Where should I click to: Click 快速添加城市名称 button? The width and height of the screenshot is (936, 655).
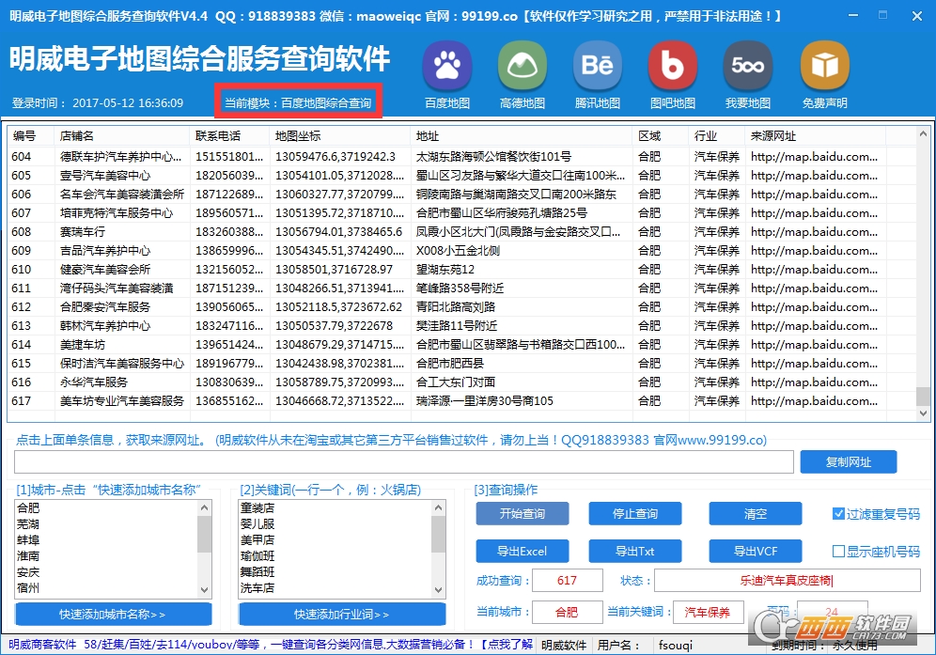point(113,614)
